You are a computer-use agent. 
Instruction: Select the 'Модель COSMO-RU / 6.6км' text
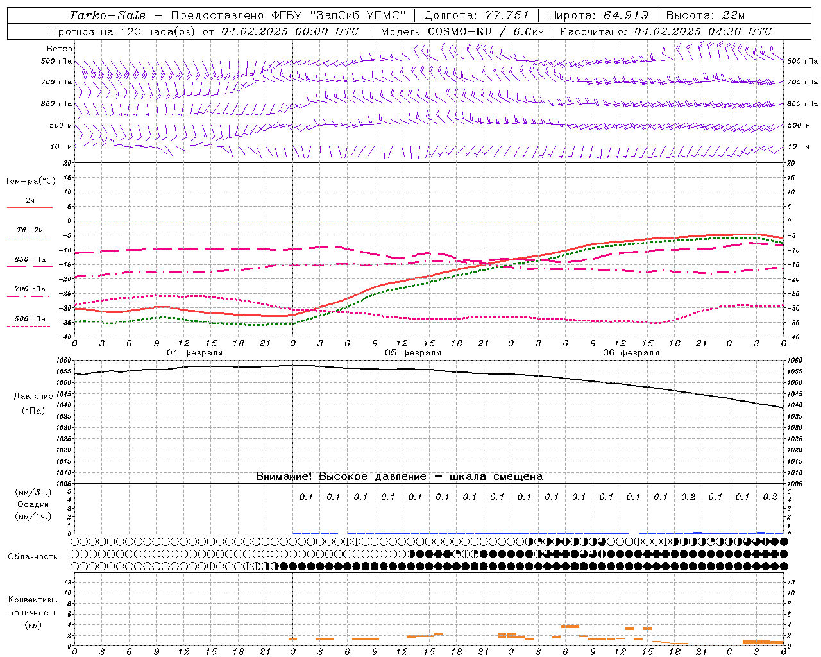point(461,31)
